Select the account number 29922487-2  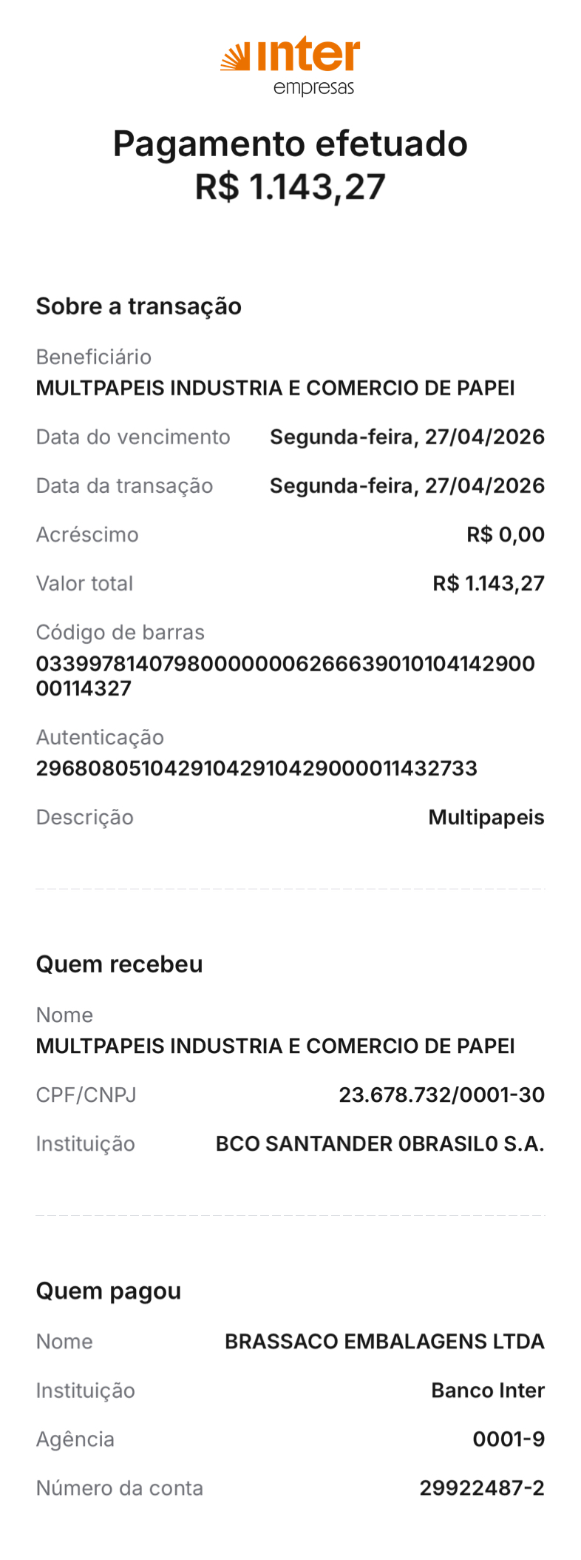[x=482, y=1487]
